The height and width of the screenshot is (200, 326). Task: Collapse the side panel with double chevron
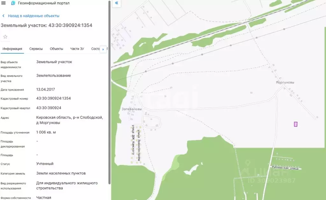pos(116,3)
